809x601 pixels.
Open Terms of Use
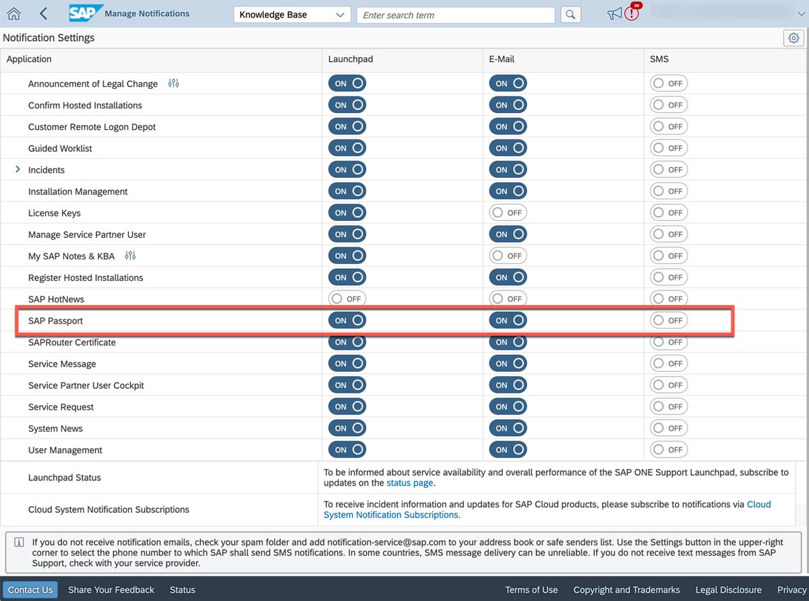[532, 590]
